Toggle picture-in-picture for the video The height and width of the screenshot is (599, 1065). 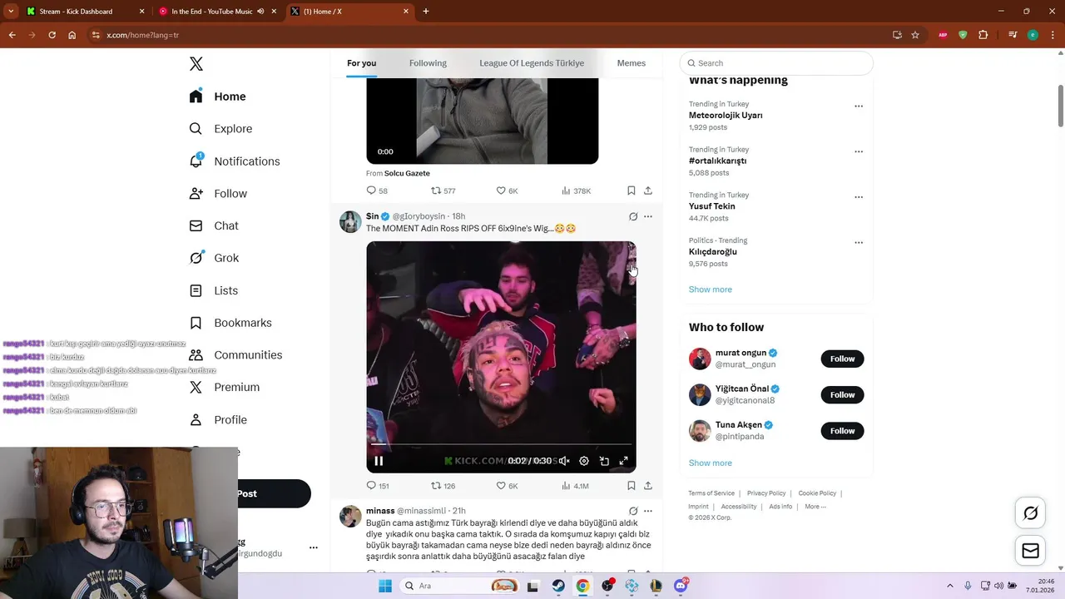(x=604, y=461)
